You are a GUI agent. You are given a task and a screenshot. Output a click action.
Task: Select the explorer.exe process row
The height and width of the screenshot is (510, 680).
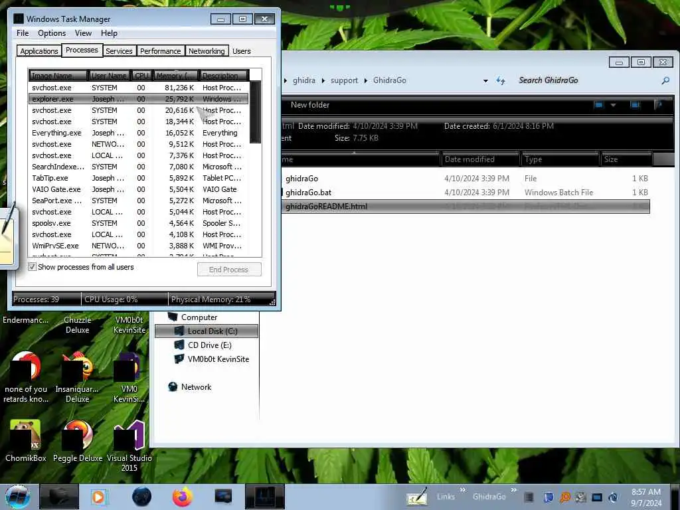pyautogui.click(x=138, y=99)
